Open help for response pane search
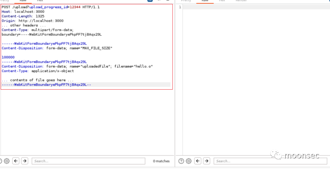Screen dimensions: 330x169 click(181, 161)
